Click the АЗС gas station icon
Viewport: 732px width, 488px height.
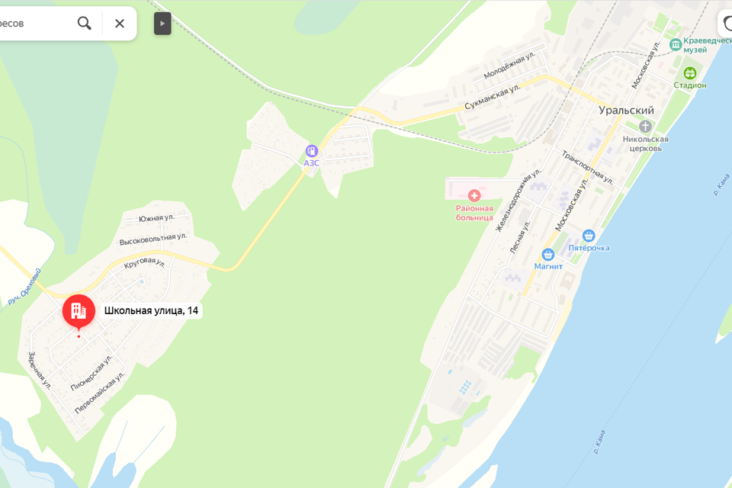click(x=311, y=151)
